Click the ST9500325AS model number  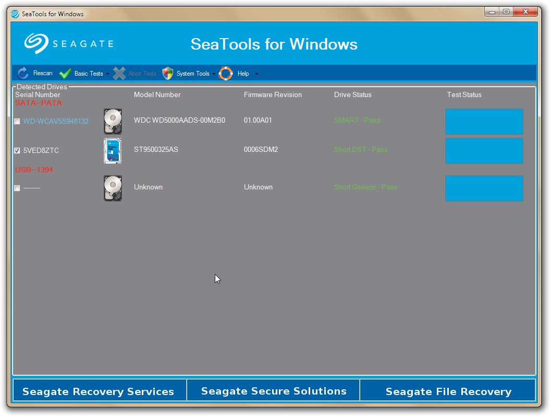click(156, 150)
